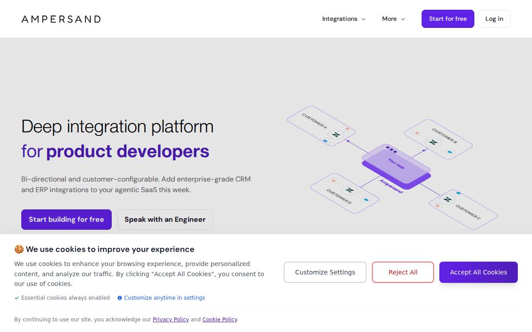Viewport: 532px width, 332px height.
Task: Click the Start for free button
Action: pyautogui.click(x=448, y=19)
